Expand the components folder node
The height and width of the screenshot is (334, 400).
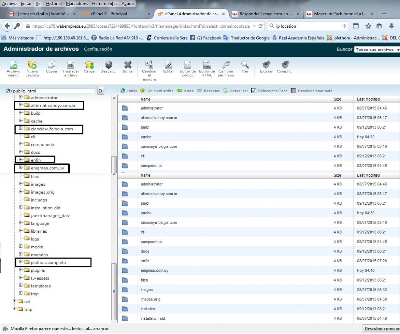coord(21,144)
